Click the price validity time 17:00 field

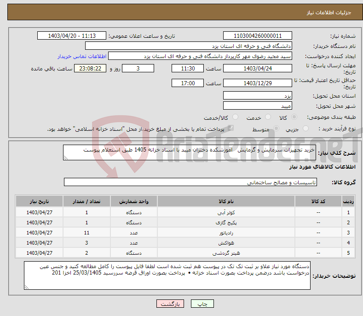click(x=188, y=83)
